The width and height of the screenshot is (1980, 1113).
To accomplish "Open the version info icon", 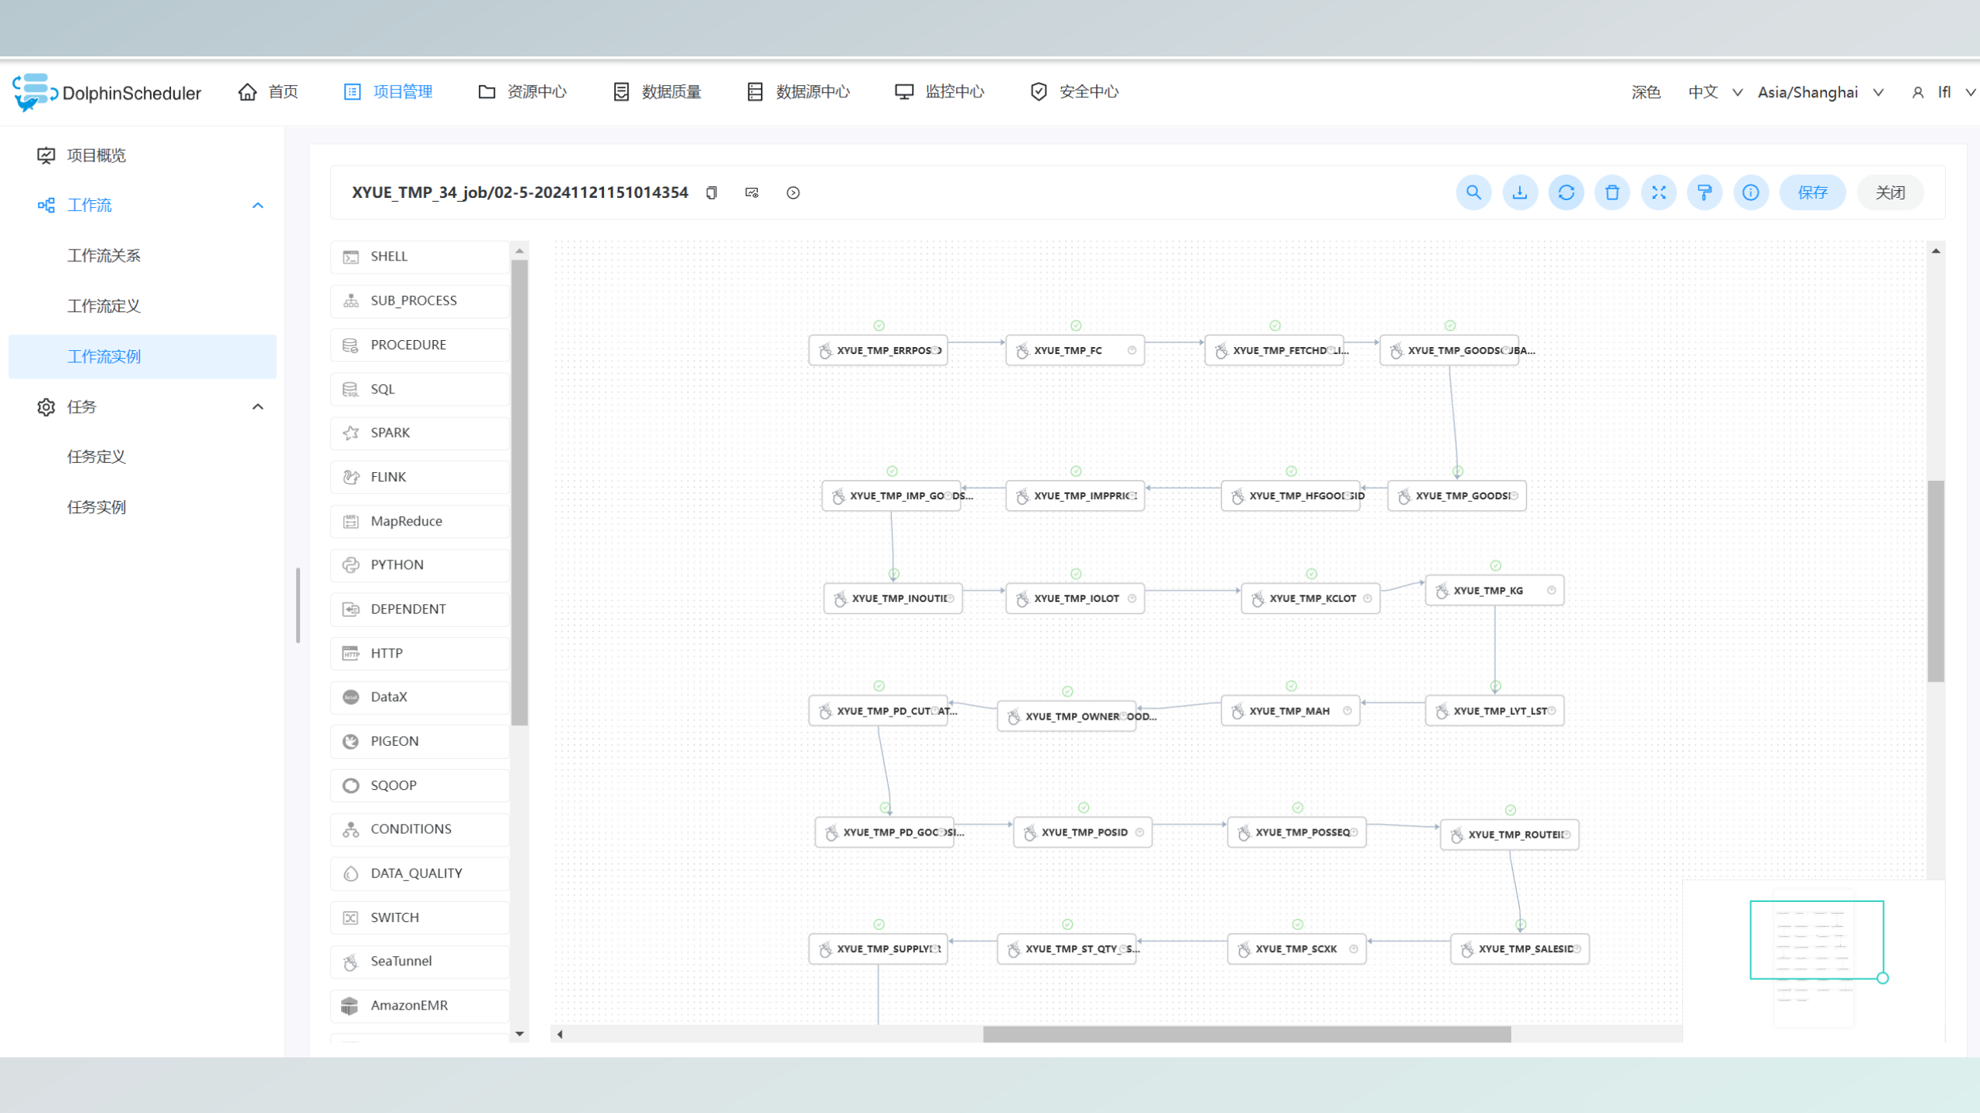I will [x=1751, y=192].
